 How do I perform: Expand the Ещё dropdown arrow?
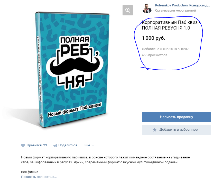[x=93, y=145]
